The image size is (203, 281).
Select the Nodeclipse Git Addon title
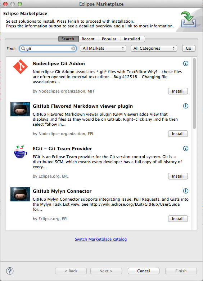tap(59, 64)
